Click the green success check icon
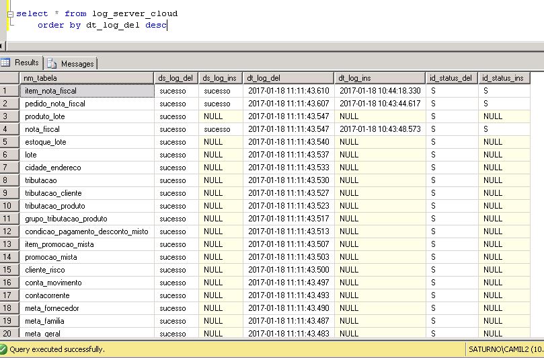The width and height of the screenshot is (544, 358). tap(3, 349)
